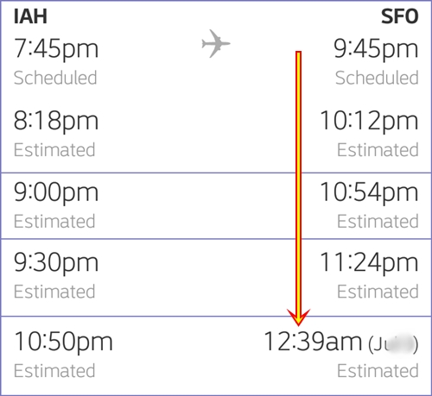Click the Estimated label under 10:50pm
This screenshot has height=396, width=432.
54,371
